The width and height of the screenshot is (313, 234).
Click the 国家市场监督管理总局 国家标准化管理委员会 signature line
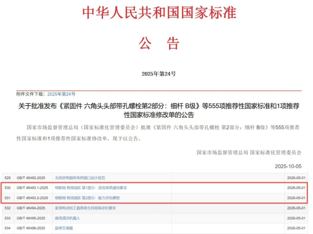pyautogui.click(x=249, y=152)
